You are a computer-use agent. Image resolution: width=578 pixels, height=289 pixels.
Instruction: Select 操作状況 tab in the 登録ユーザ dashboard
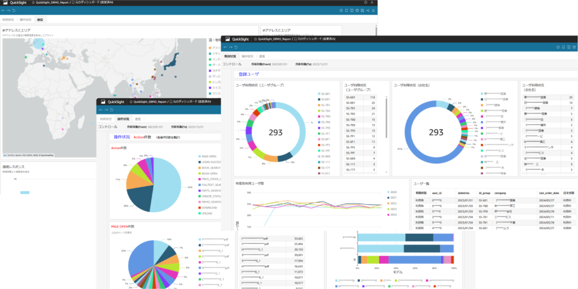[247, 56]
